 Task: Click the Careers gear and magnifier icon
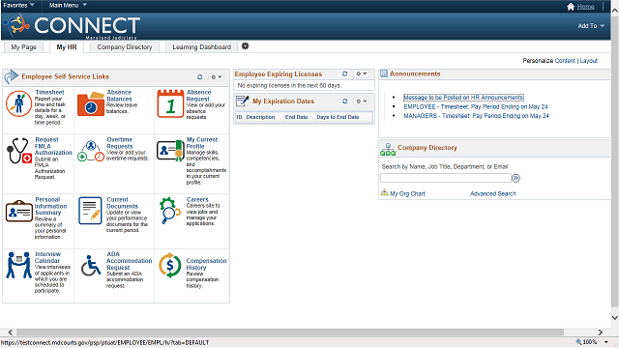point(170,211)
